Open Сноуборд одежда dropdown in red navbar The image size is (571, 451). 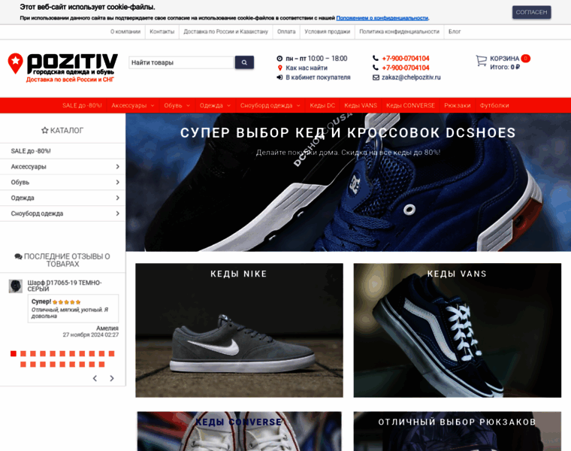tap(270, 105)
